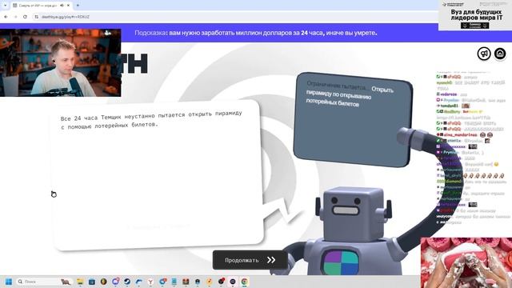
Task: Switch to Google Chrome in the taskbar
Action: [x=245, y=282]
